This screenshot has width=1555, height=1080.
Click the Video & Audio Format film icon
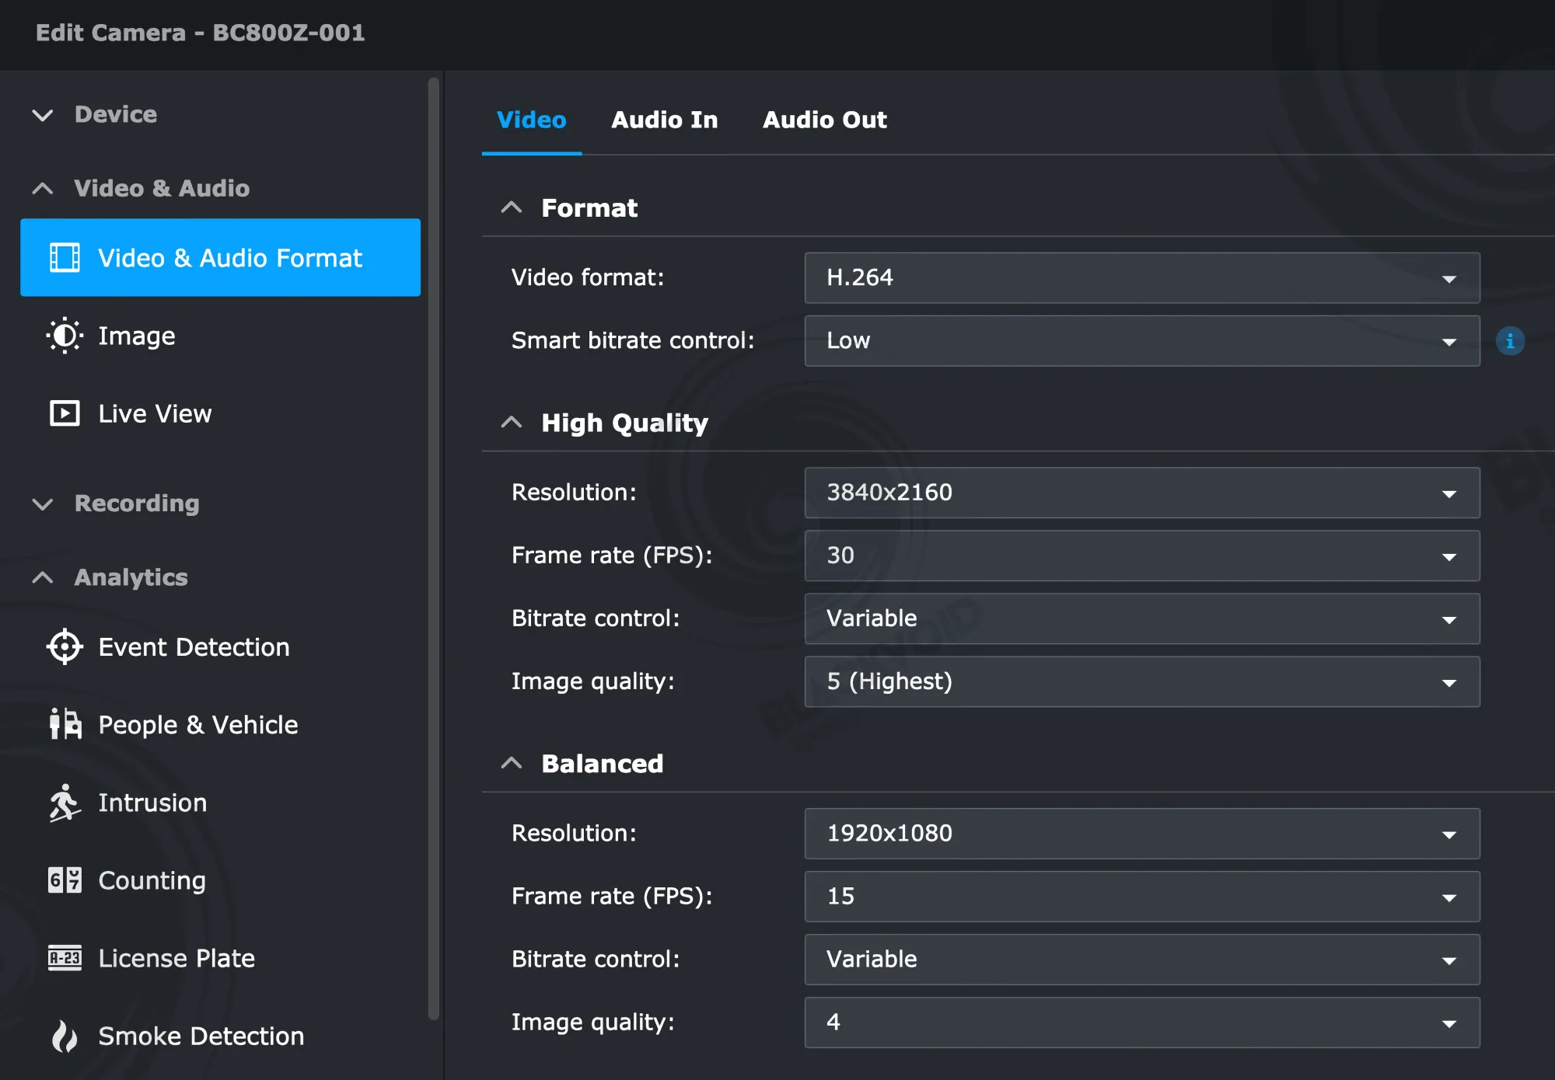click(65, 258)
